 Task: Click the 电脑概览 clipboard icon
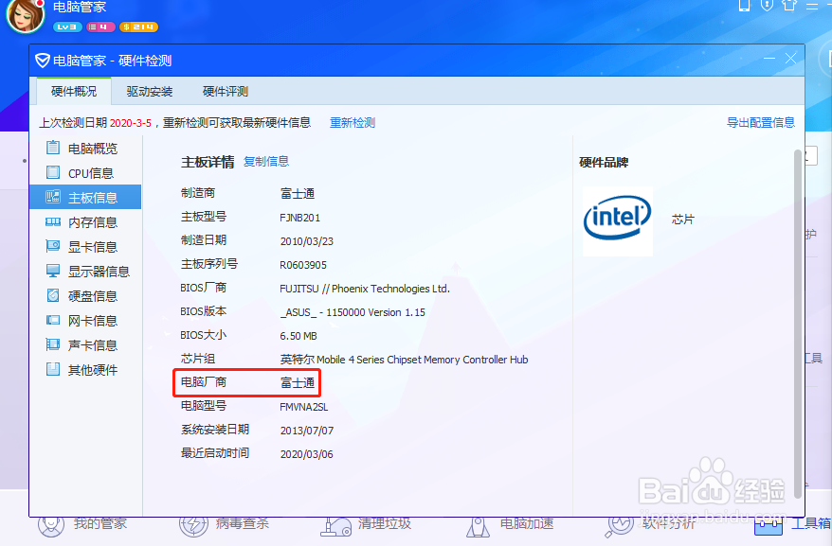(53, 148)
